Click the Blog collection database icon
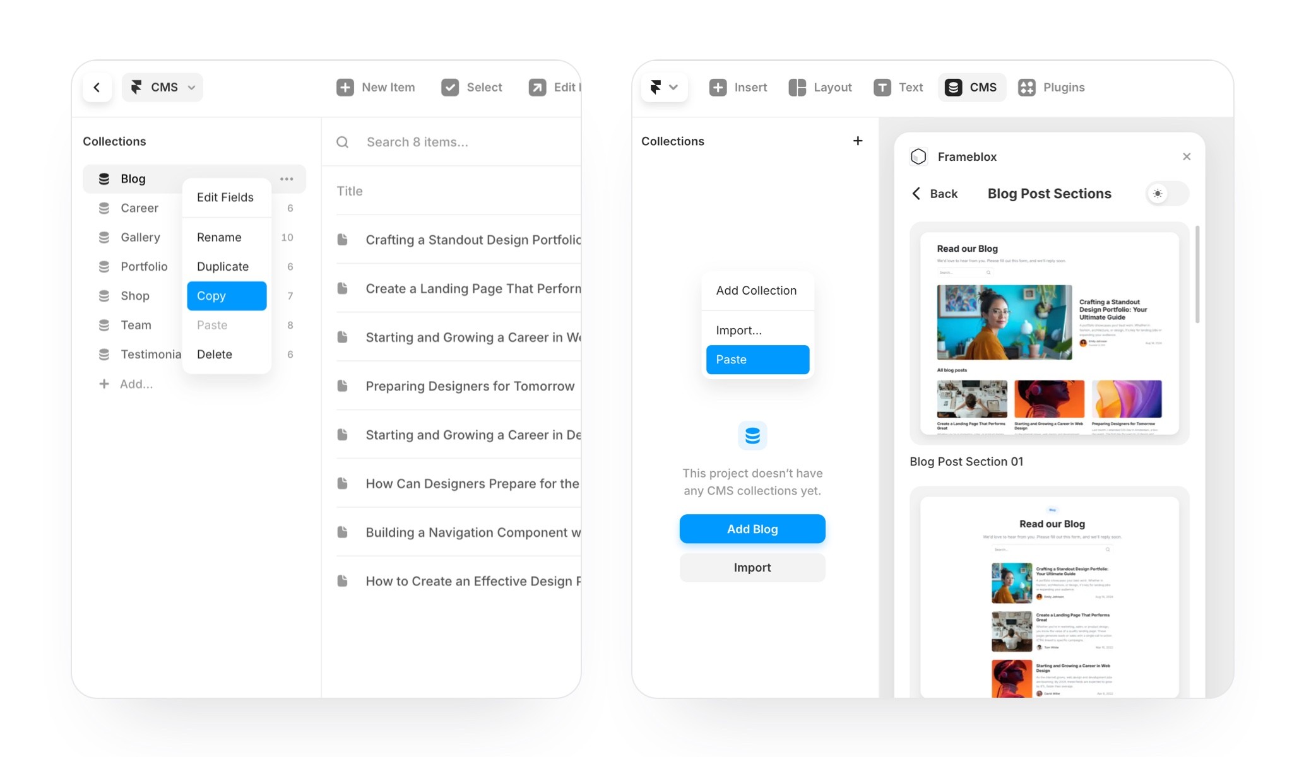The width and height of the screenshot is (1304, 757). pyautogui.click(x=104, y=179)
